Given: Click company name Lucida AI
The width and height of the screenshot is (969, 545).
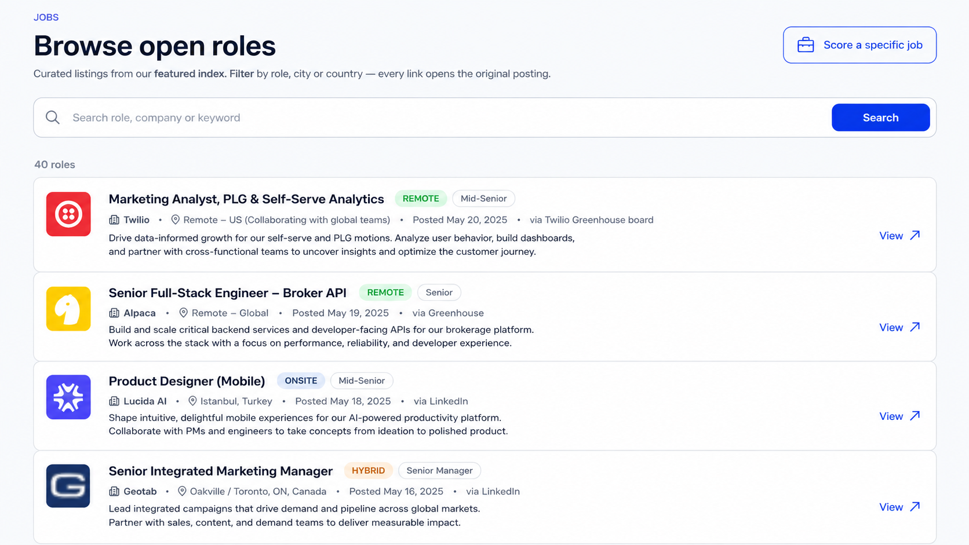Looking at the screenshot, I should 145,401.
